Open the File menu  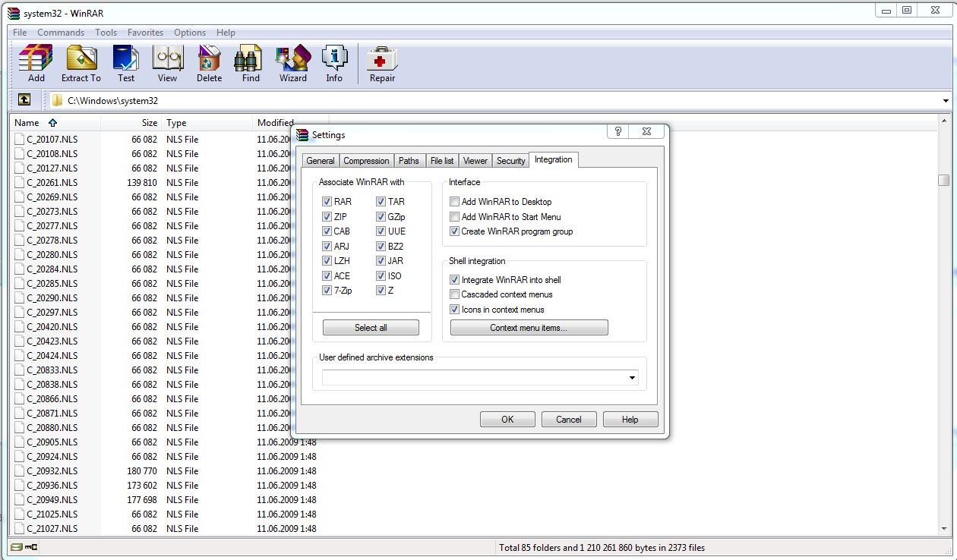coord(20,33)
